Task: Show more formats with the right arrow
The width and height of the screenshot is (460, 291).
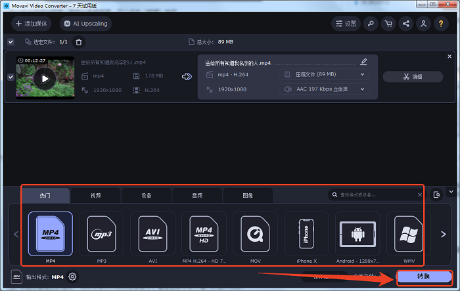Action: [x=444, y=234]
